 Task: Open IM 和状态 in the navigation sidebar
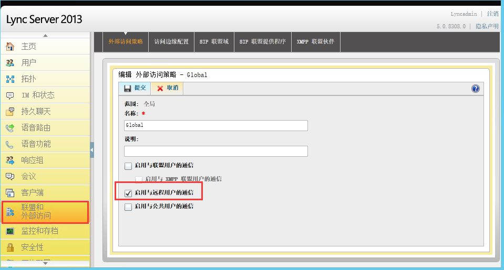[x=45, y=95]
